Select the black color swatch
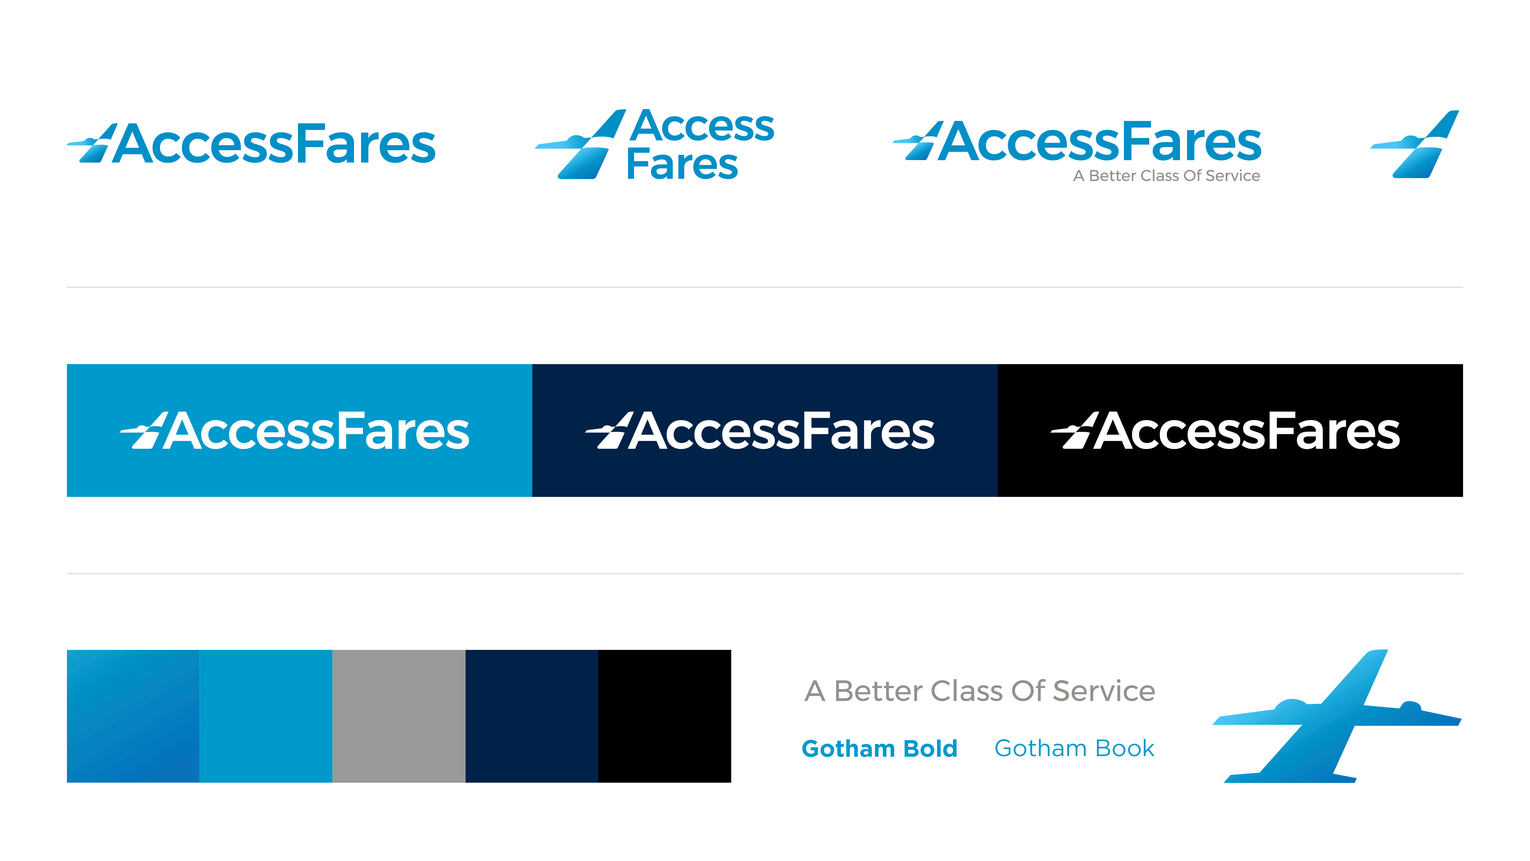 pyautogui.click(x=665, y=716)
